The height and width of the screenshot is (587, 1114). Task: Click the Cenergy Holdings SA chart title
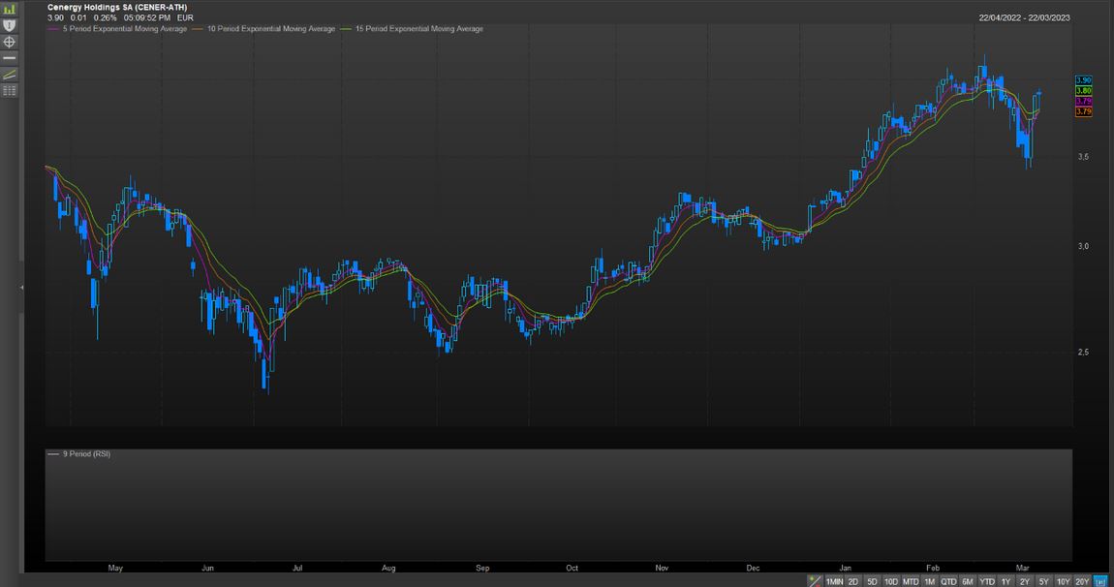[x=116, y=7]
